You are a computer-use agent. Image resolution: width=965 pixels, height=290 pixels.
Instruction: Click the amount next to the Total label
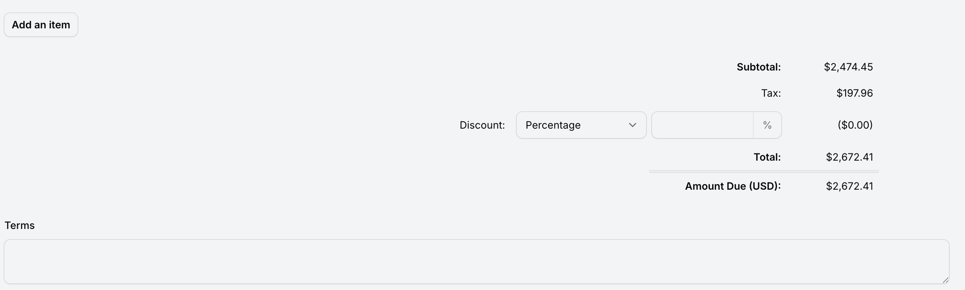tap(849, 157)
